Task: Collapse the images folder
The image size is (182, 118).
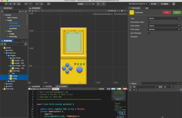Action: pos(7,55)
